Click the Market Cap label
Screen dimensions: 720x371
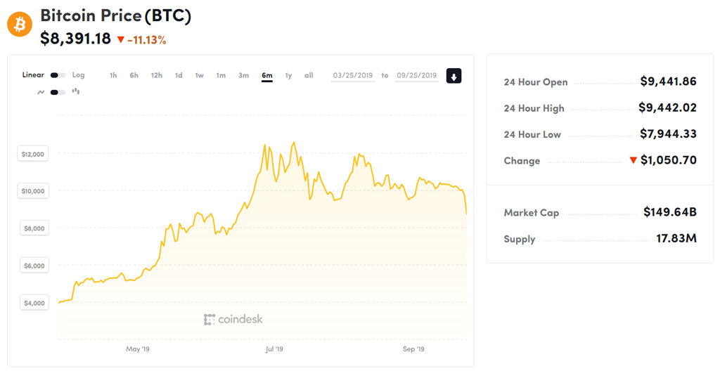(532, 213)
